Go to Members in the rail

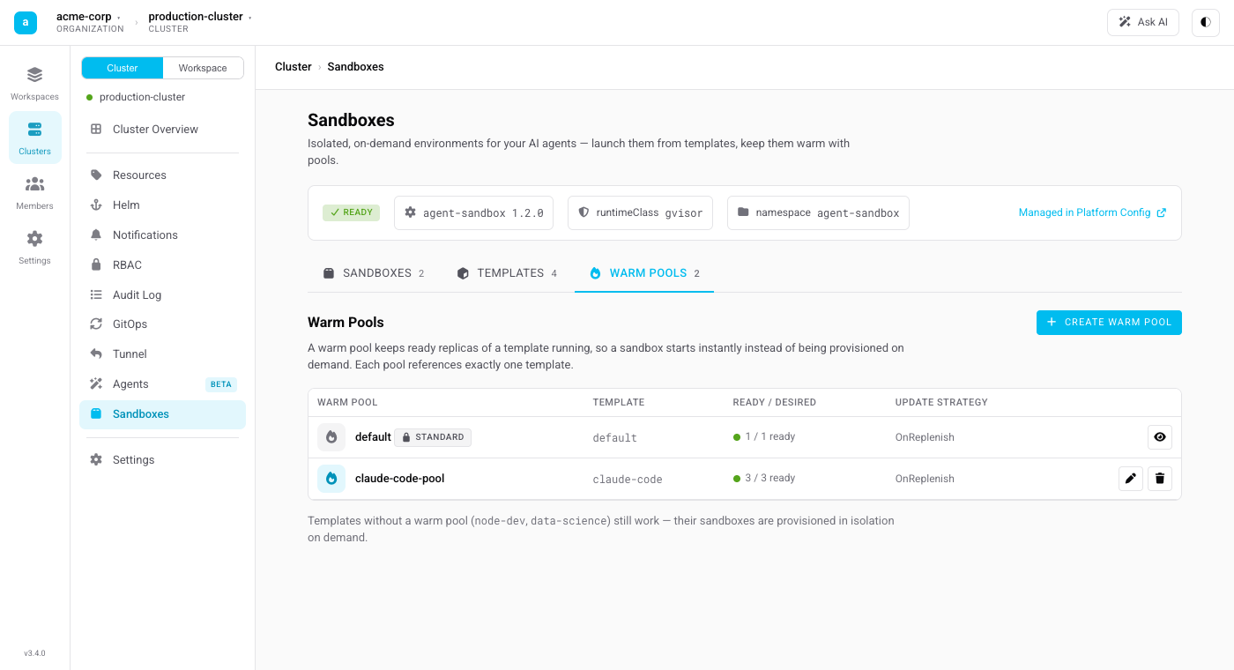pyautogui.click(x=34, y=192)
